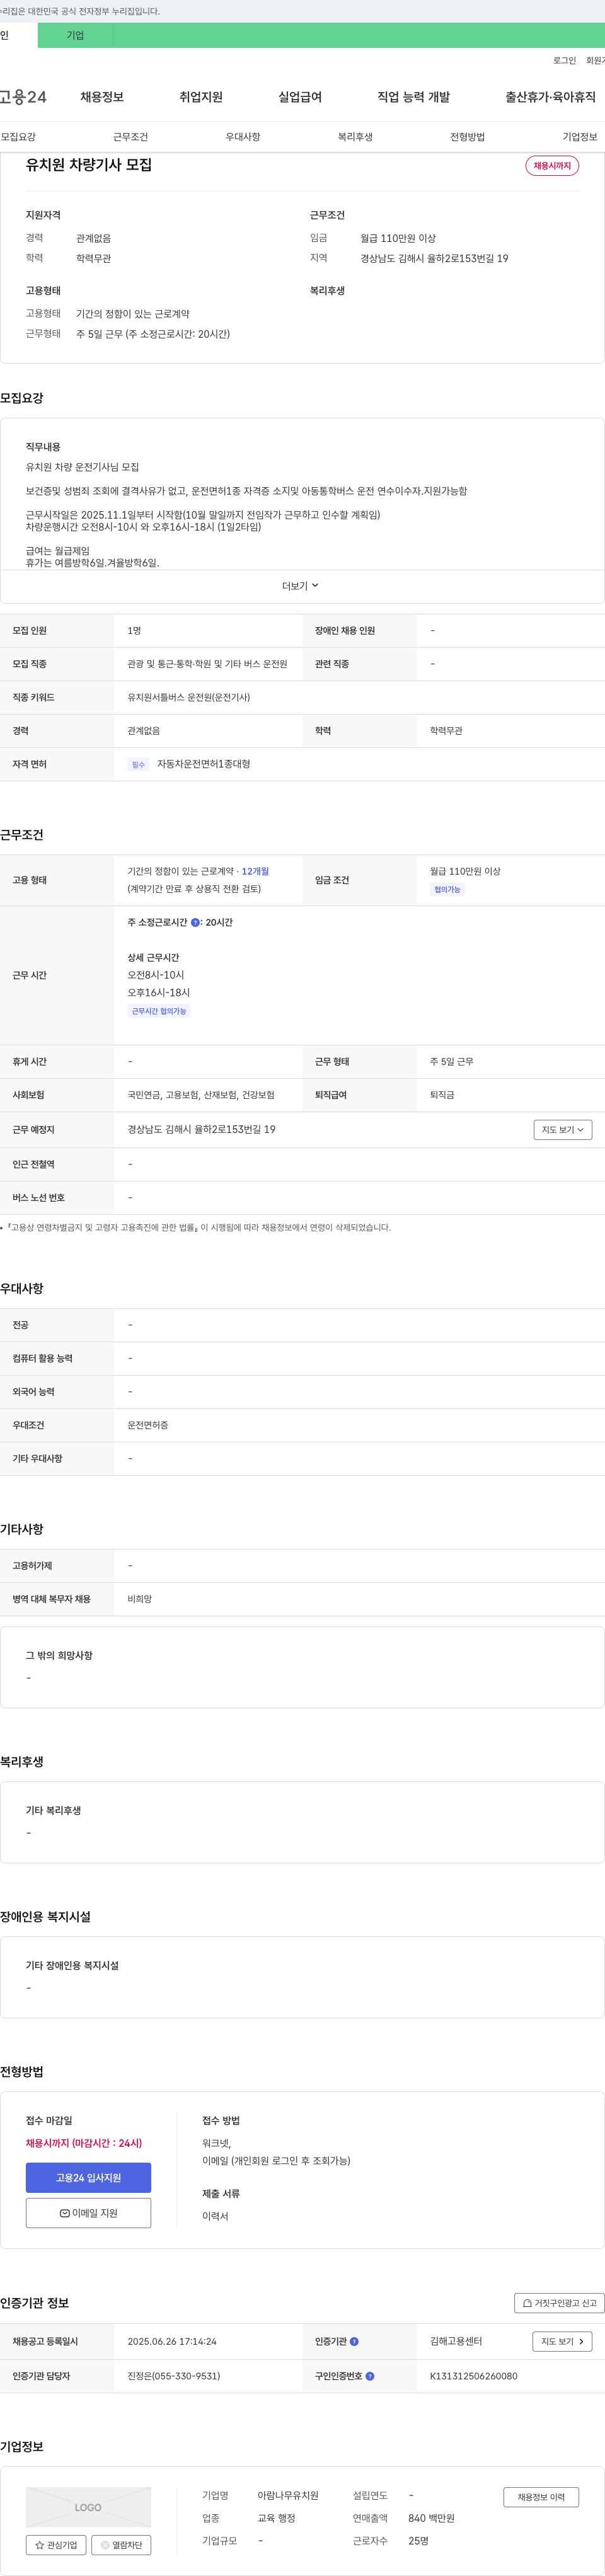Click the 이메일 지원 button
This screenshot has width=605, height=2576.
coord(88,2213)
